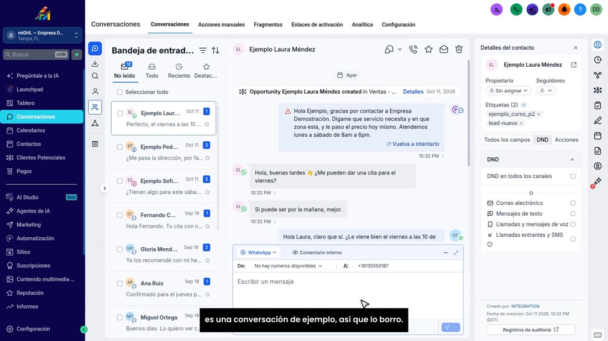Switch to Fragmentos tab

pos(268,24)
